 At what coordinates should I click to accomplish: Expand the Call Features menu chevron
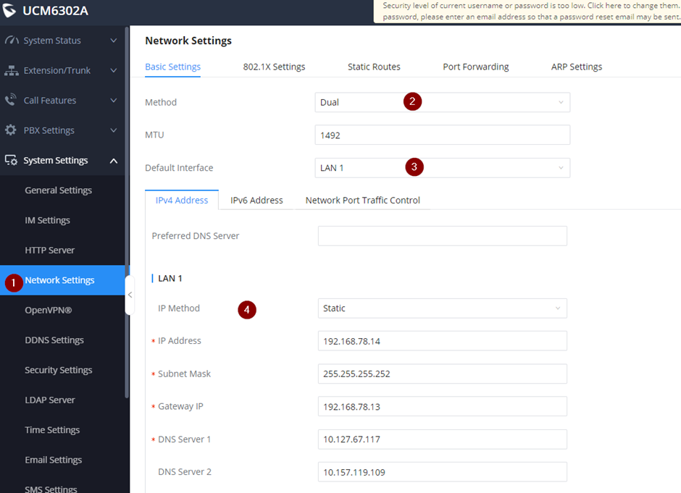pyautogui.click(x=114, y=101)
